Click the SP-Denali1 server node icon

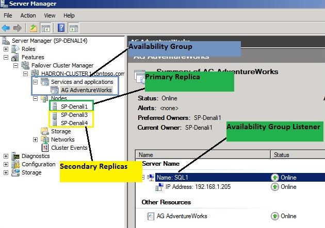[55, 107]
